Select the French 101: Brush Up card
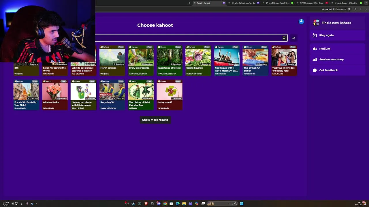 pyautogui.click(x=26, y=95)
